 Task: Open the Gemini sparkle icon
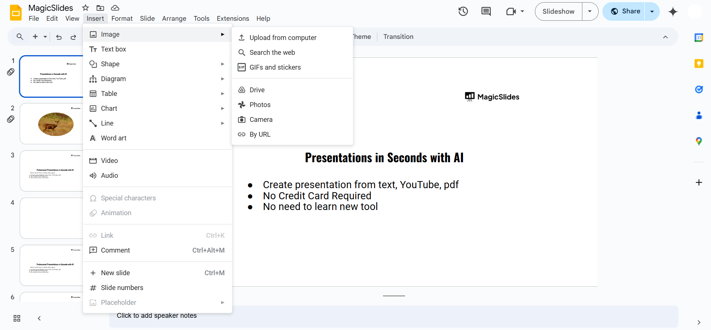673,11
